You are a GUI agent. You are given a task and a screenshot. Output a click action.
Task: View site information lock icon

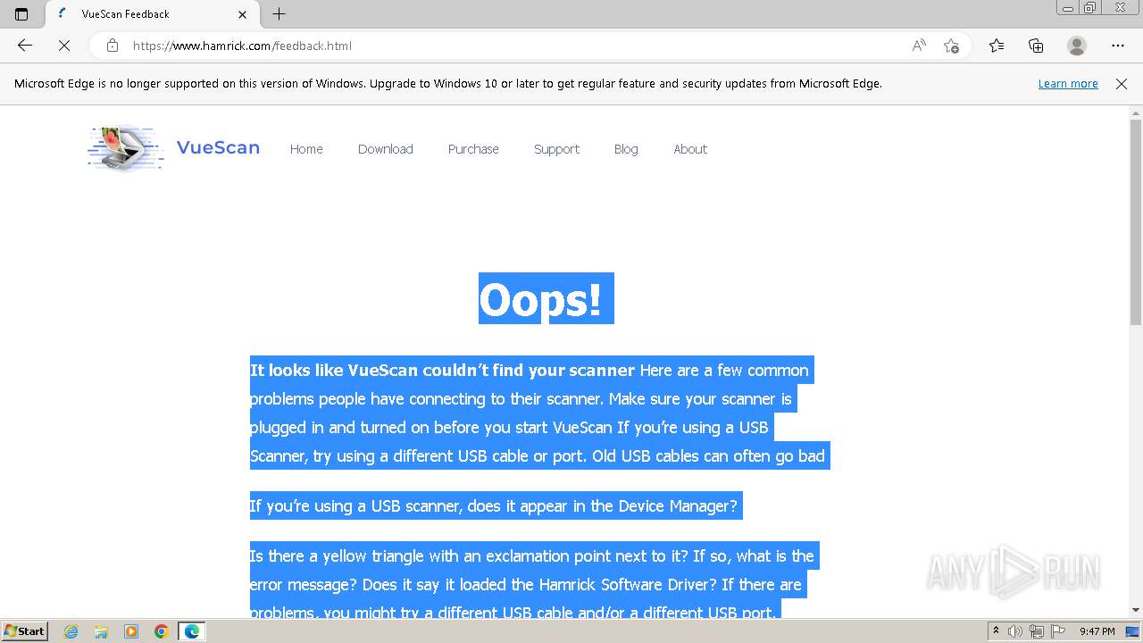(113, 46)
